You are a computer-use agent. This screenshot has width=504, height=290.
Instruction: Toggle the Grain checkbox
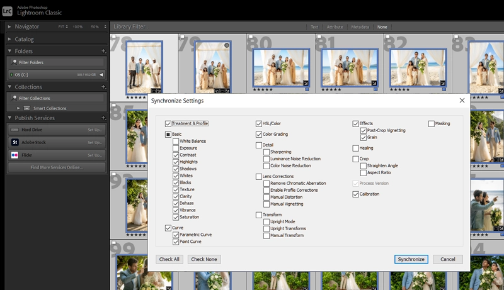click(364, 138)
